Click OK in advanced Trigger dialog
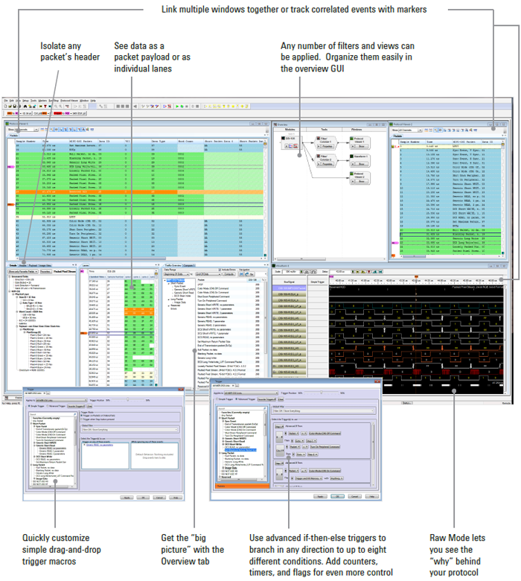 point(338,497)
